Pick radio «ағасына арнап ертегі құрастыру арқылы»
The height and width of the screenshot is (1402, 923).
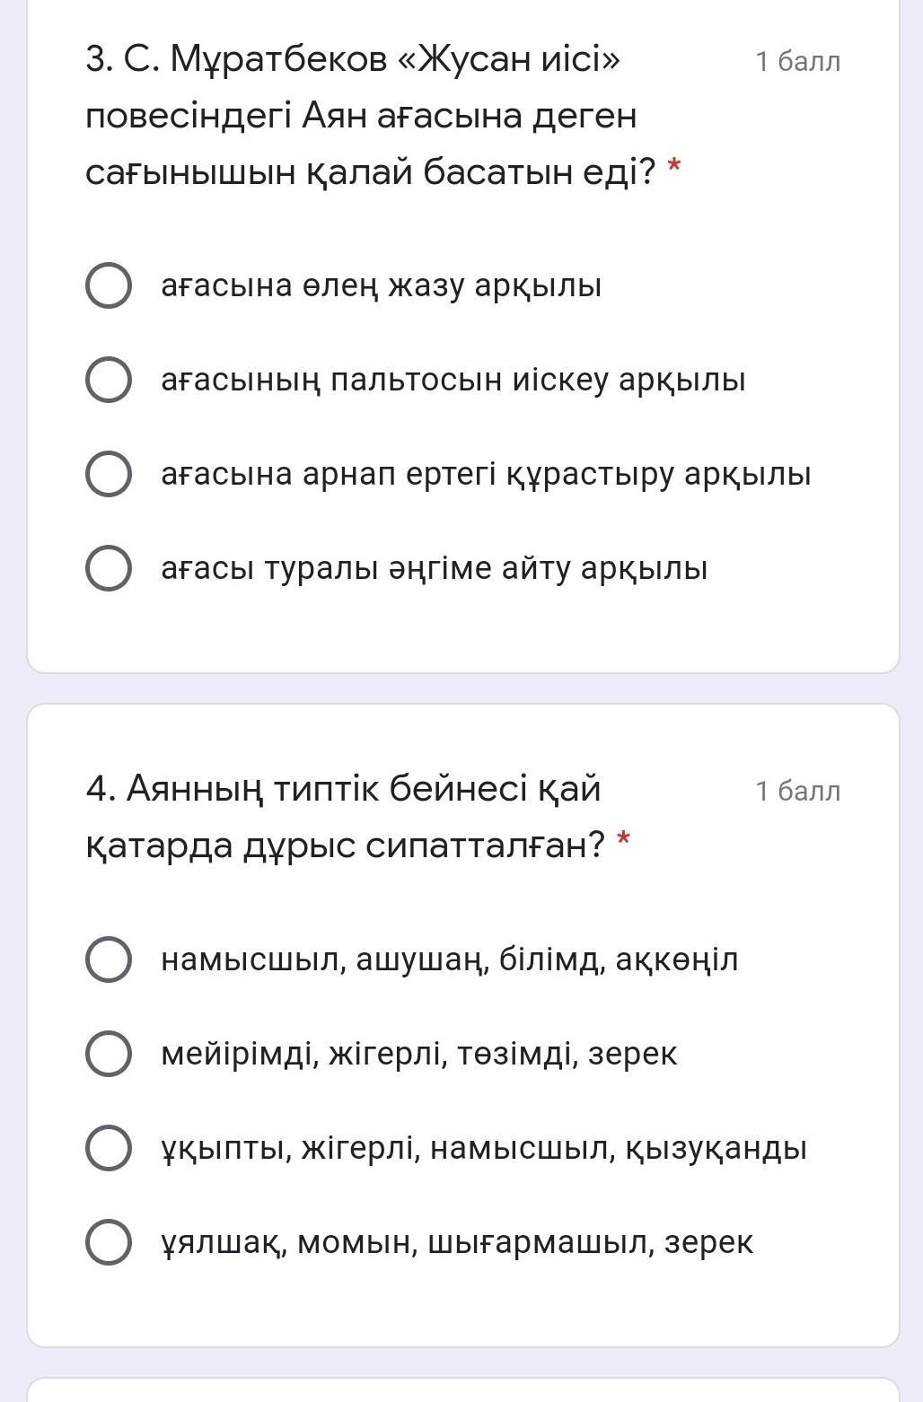(x=109, y=474)
